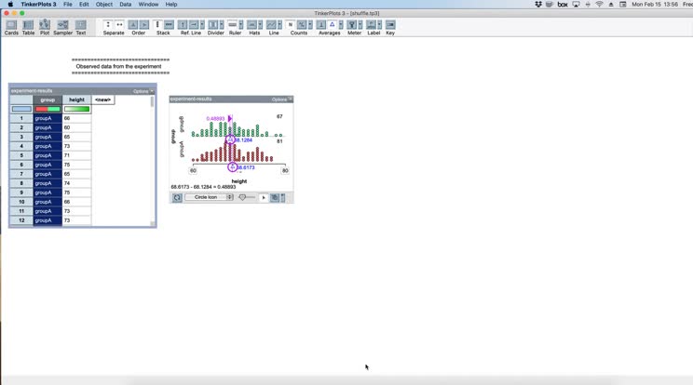Viewport: 693px width, 385px height.
Task: Open the Apple menu
Action: [10, 5]
